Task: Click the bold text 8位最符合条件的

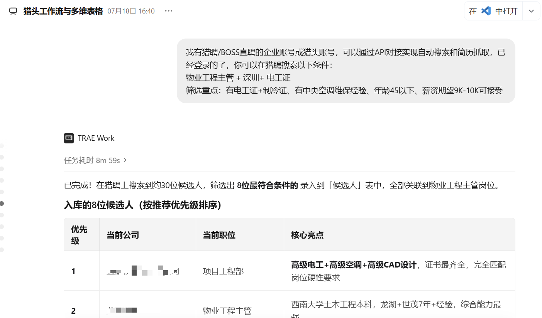Action: [267, 185]
